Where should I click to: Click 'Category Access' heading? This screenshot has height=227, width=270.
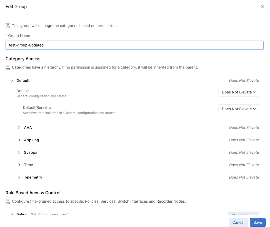23,59
